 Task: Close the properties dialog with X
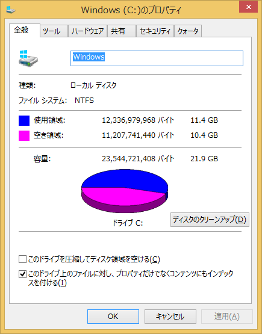tap(248, 7)
